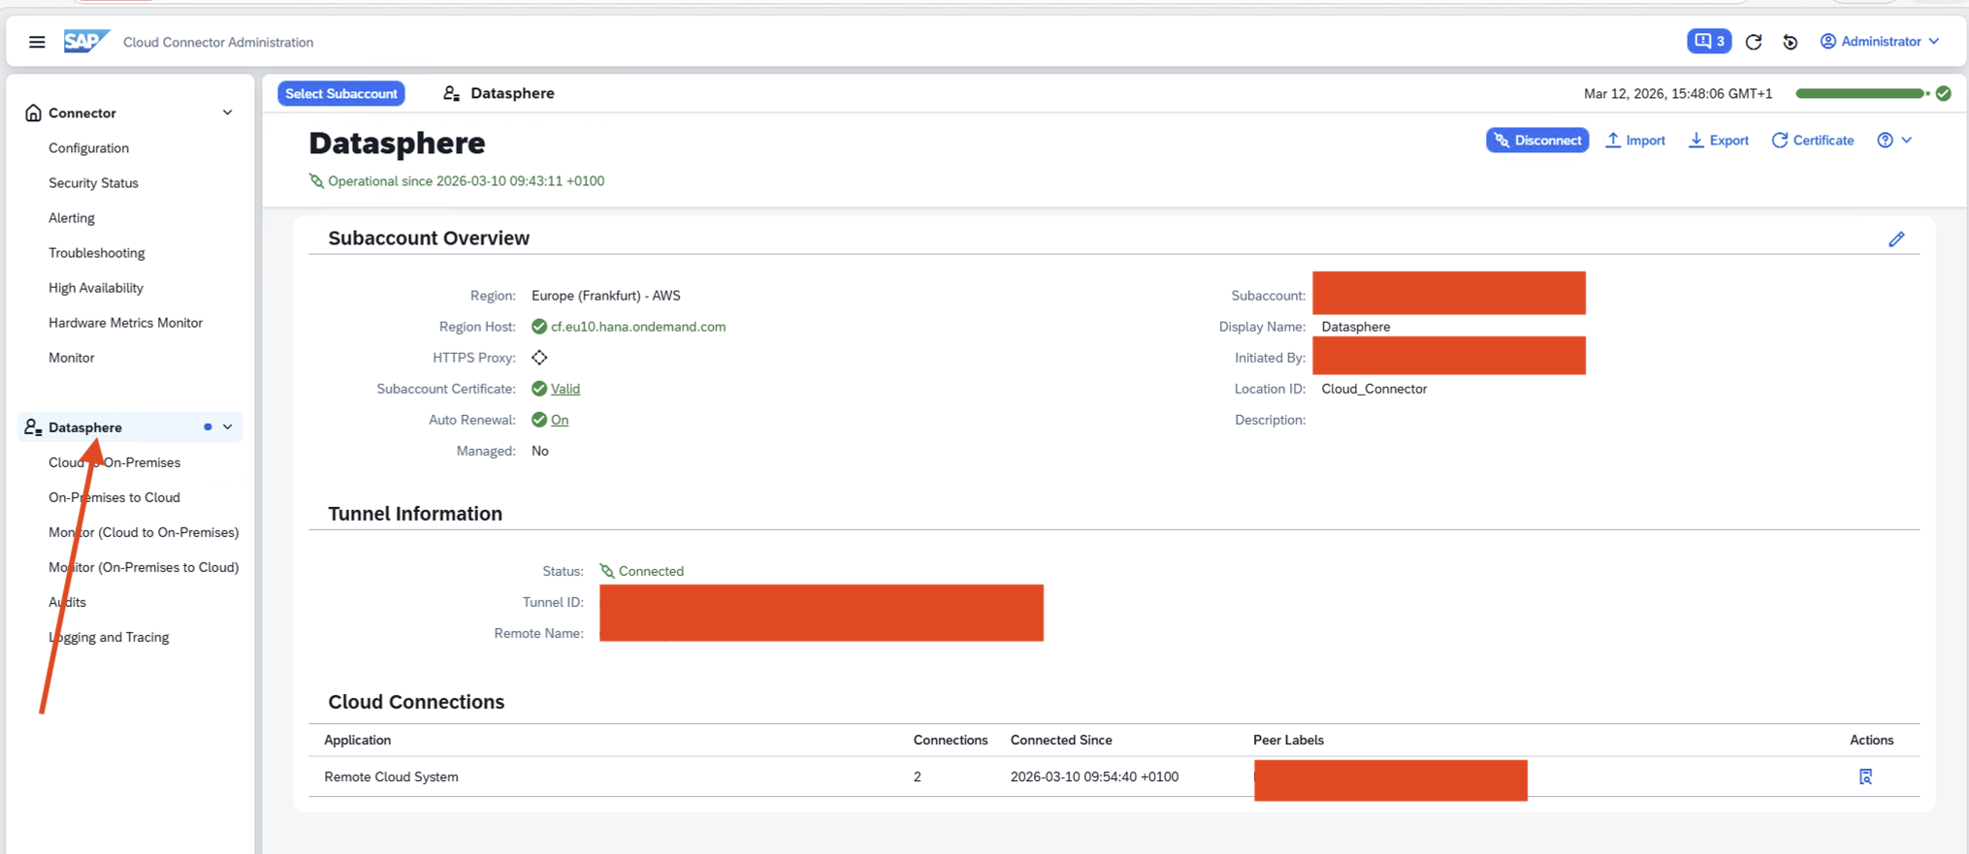Viewport: 1969px width, 854px height.
Task: Open the Administrator user dropdown
Action: tap(1880, 41)
